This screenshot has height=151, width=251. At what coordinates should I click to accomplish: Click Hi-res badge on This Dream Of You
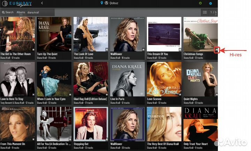pos(180,50)
